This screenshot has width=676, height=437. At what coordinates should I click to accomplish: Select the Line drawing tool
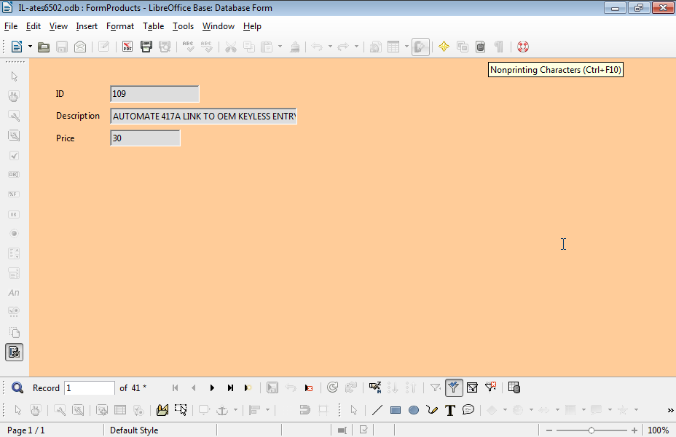coord(377,410)
